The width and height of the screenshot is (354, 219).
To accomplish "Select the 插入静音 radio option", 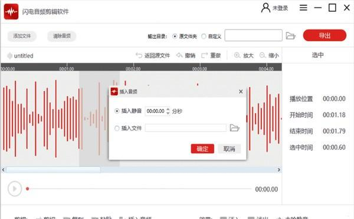I will [x=117, y=111].
